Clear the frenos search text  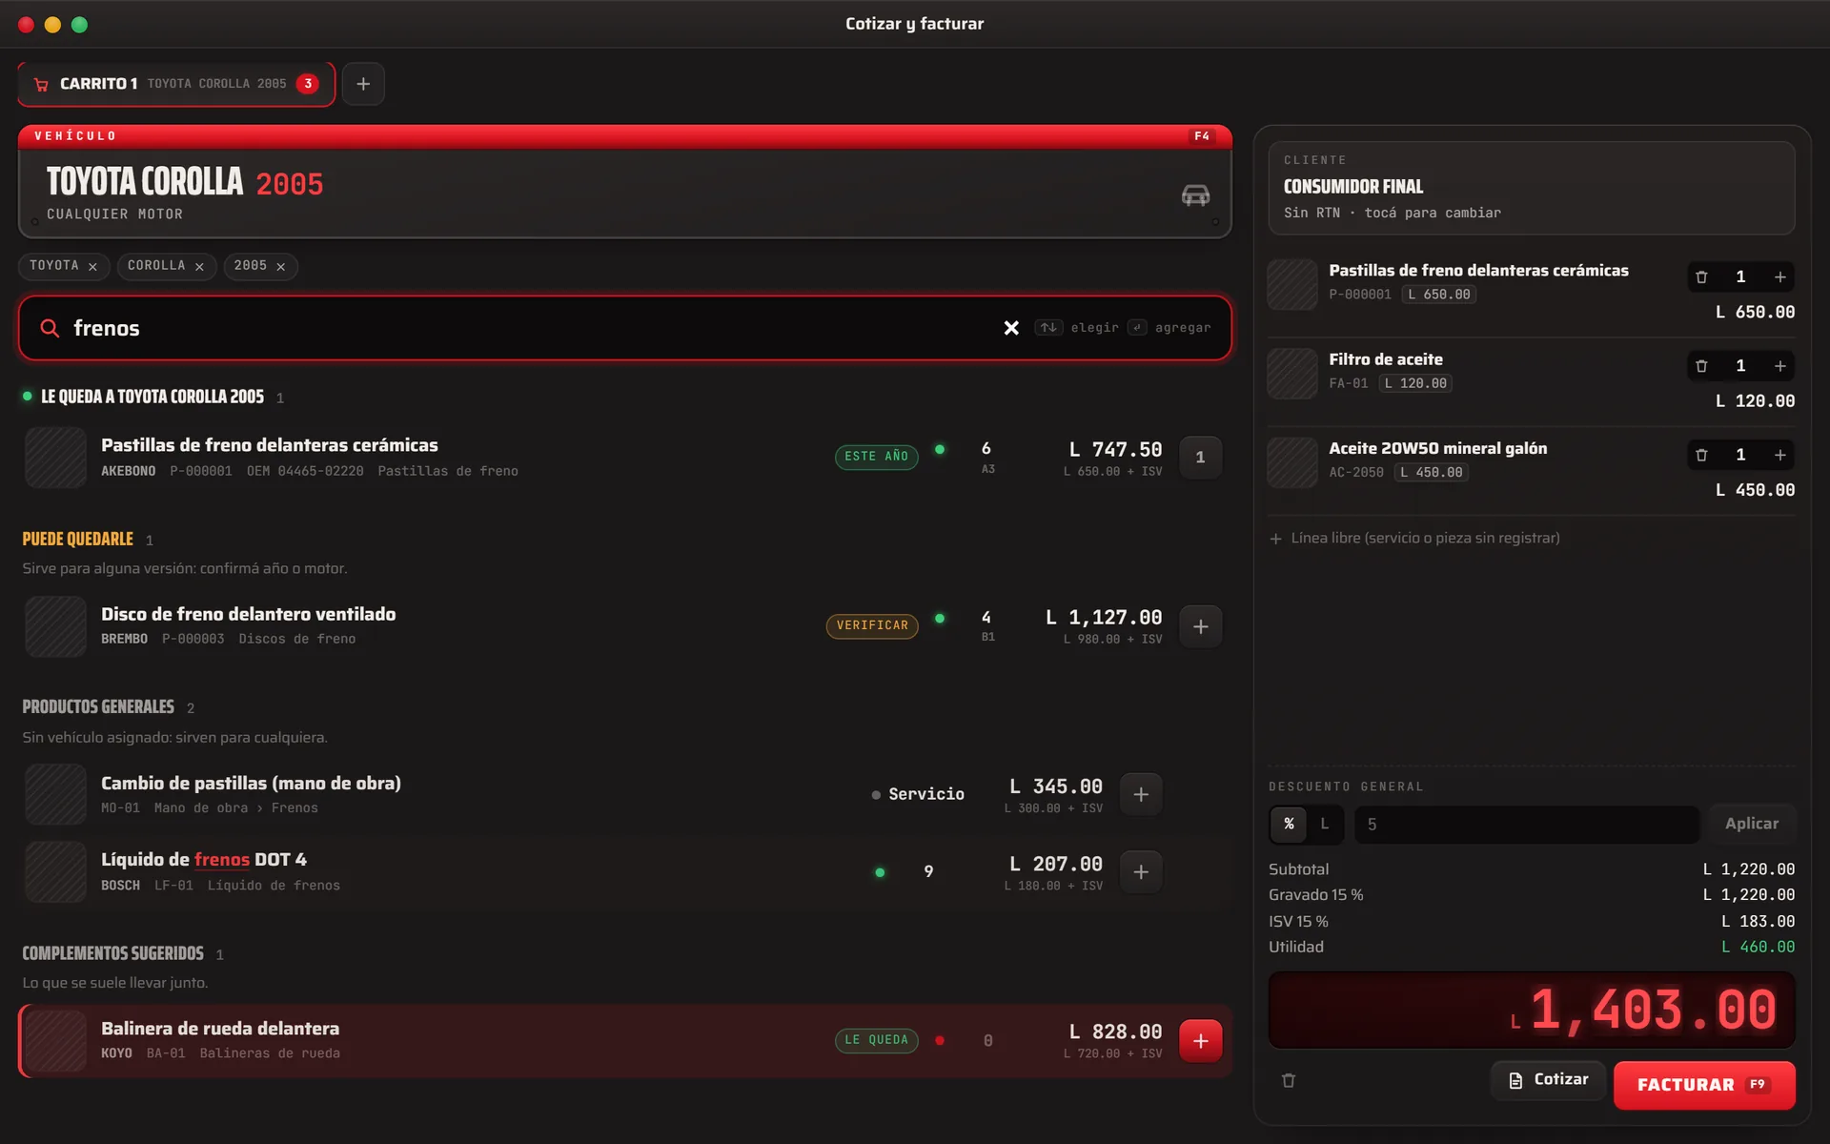point(1011,328)
